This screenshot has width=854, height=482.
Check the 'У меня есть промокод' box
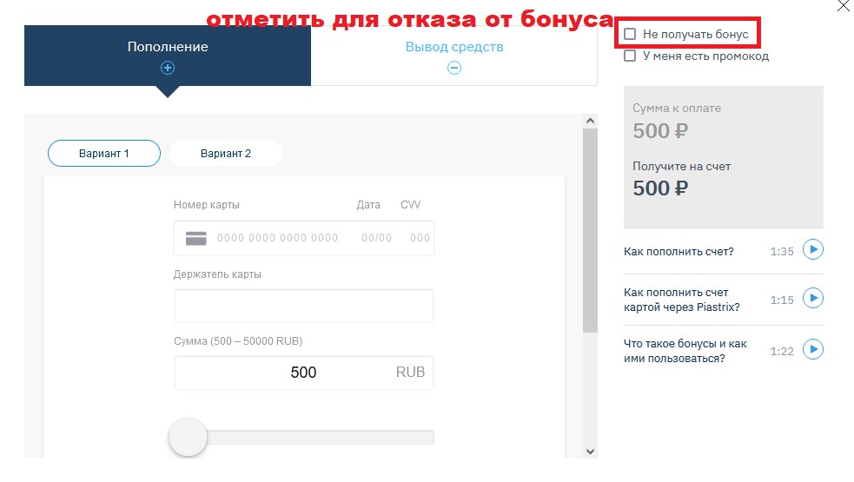[x=631, y=56]
